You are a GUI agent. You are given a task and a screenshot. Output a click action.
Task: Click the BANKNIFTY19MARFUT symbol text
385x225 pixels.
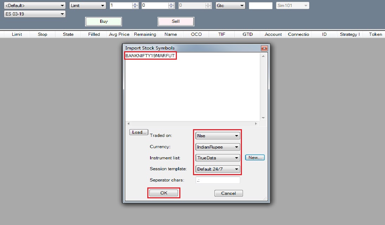coord(150,56)
